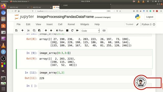Copy selected cells icon
Viewport: 163px width, 92px height.
[x=34, y=30]
